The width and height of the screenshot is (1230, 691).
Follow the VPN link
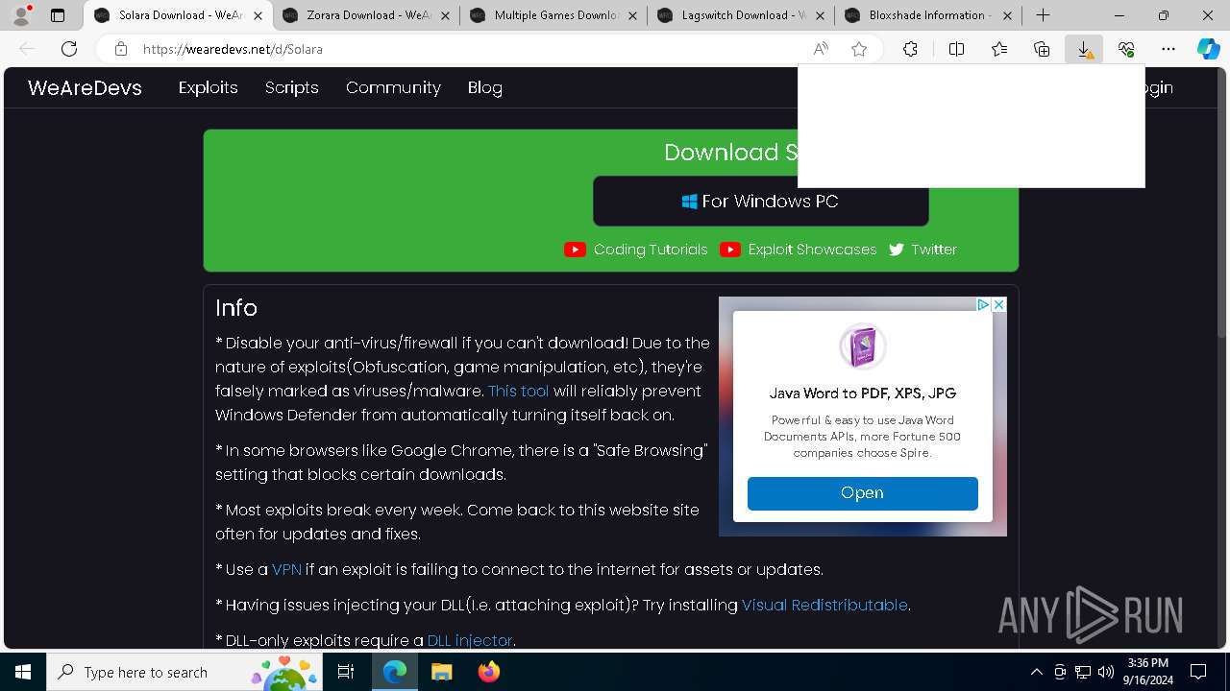coord(286,569)
